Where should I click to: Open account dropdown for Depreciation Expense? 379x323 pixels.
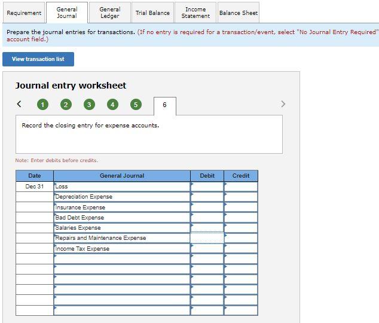(x=122, y=197)
